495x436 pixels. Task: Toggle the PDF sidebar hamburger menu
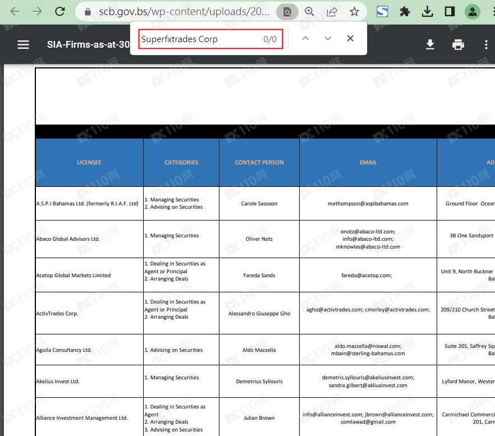(x=23, y=44)
